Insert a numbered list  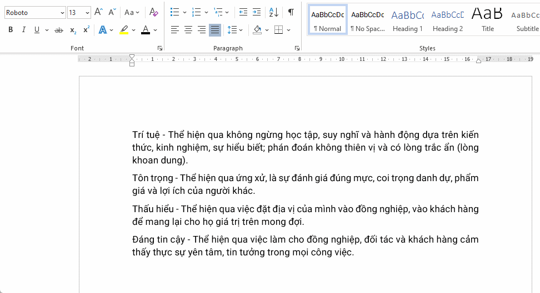[196, 12]
